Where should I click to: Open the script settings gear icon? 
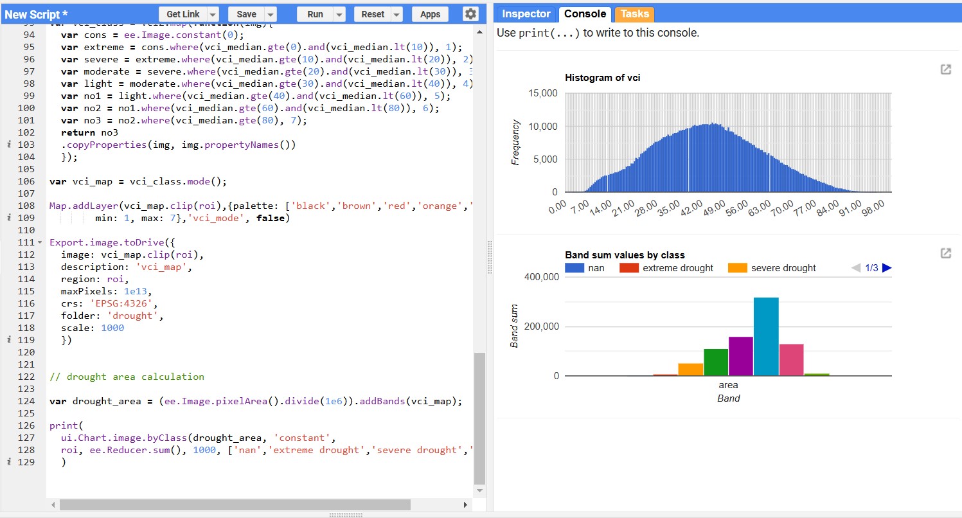tap(470, 14)
